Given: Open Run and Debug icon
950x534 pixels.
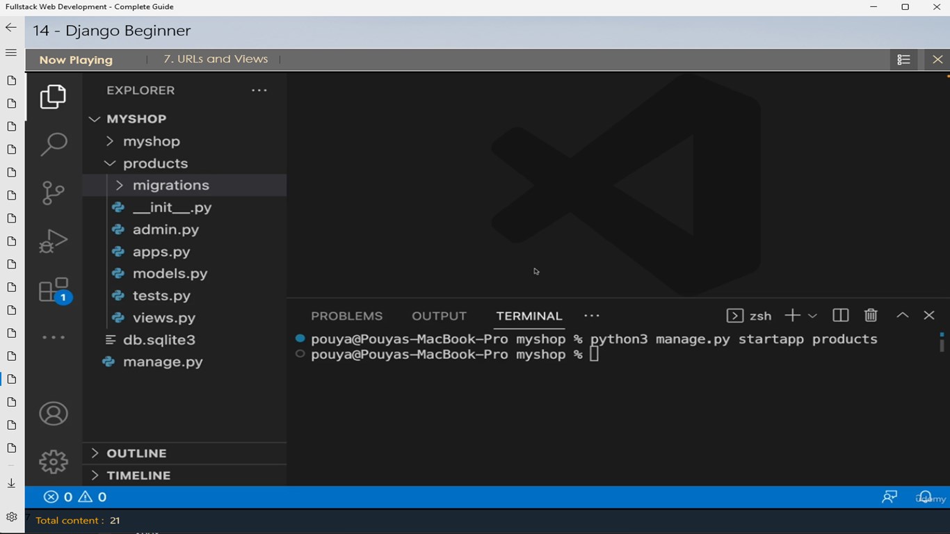Looking at the screenshot, I should coord(54,241).
